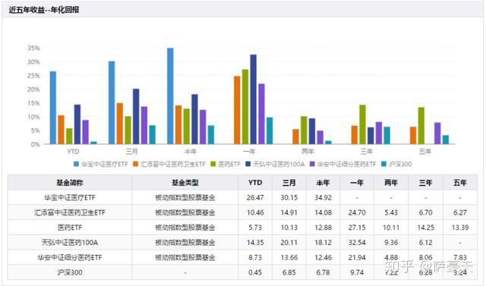Click fund type cell in 华宝中证医疗ETF row

click(185, 197)
